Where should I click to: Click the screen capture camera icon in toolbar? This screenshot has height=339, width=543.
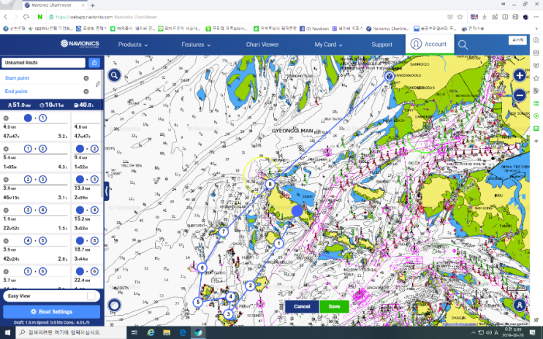[495, 17]
